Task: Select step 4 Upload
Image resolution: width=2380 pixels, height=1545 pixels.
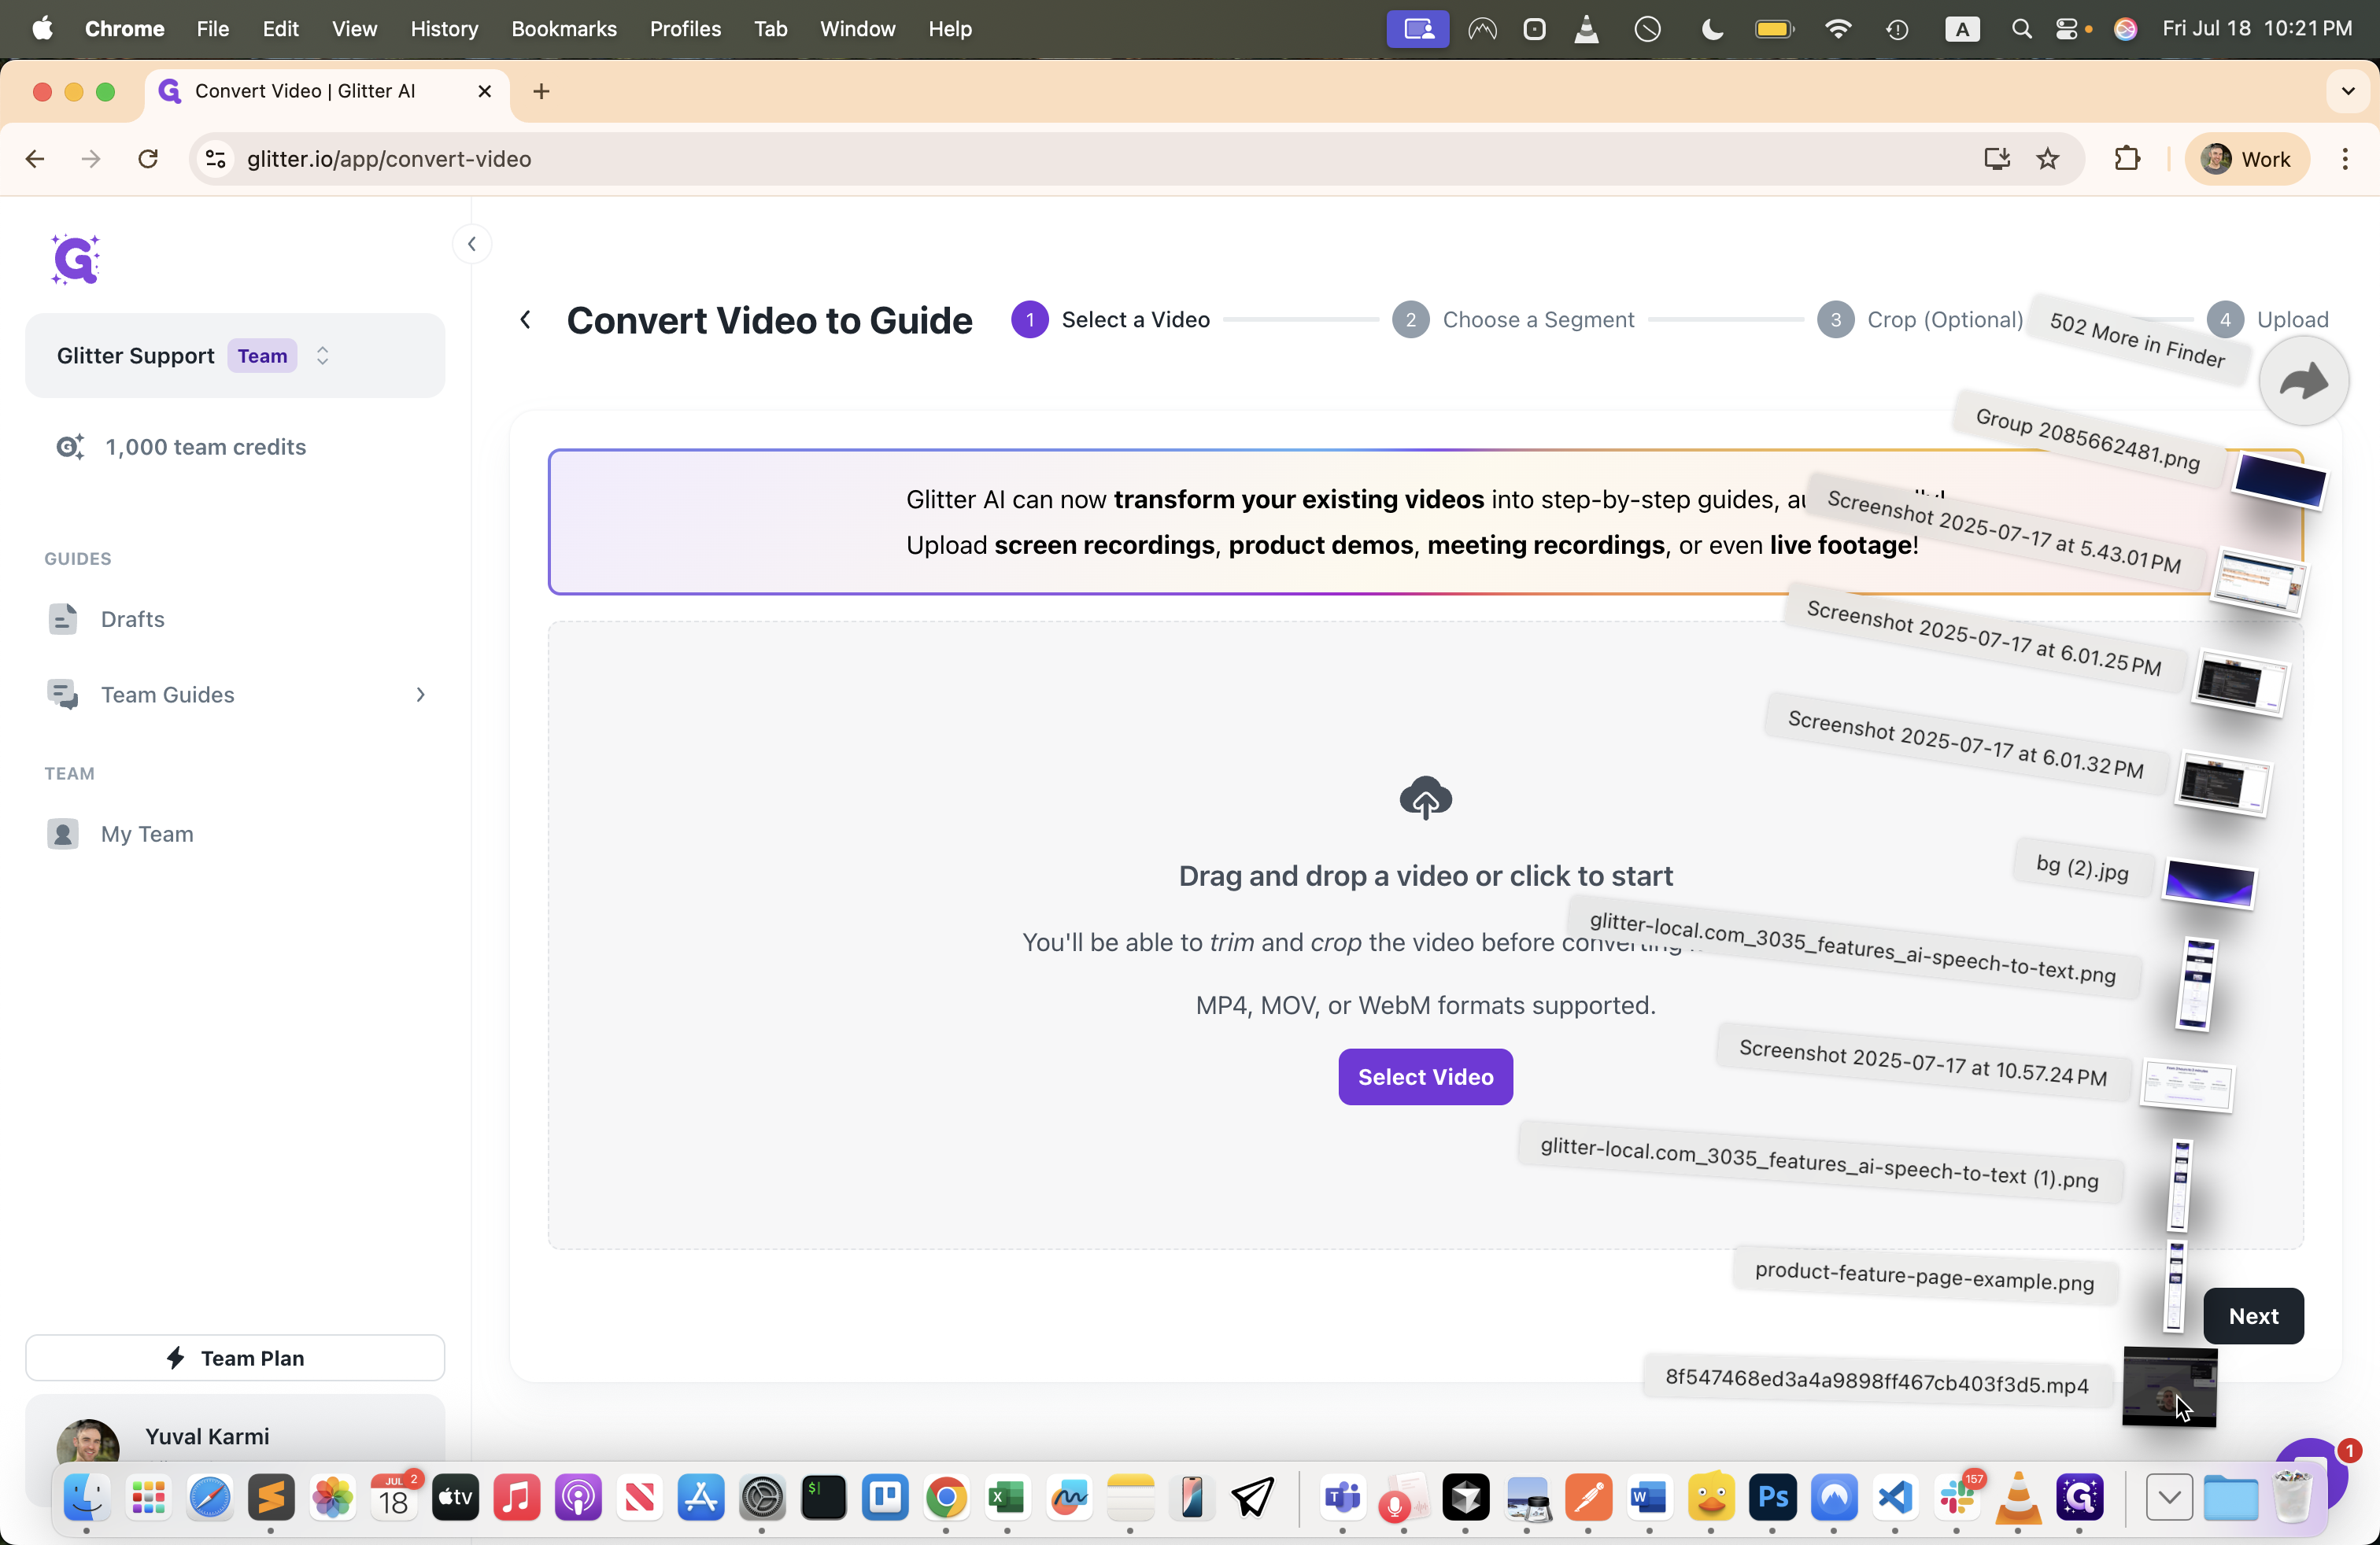Action: (x=2268, y=320)
